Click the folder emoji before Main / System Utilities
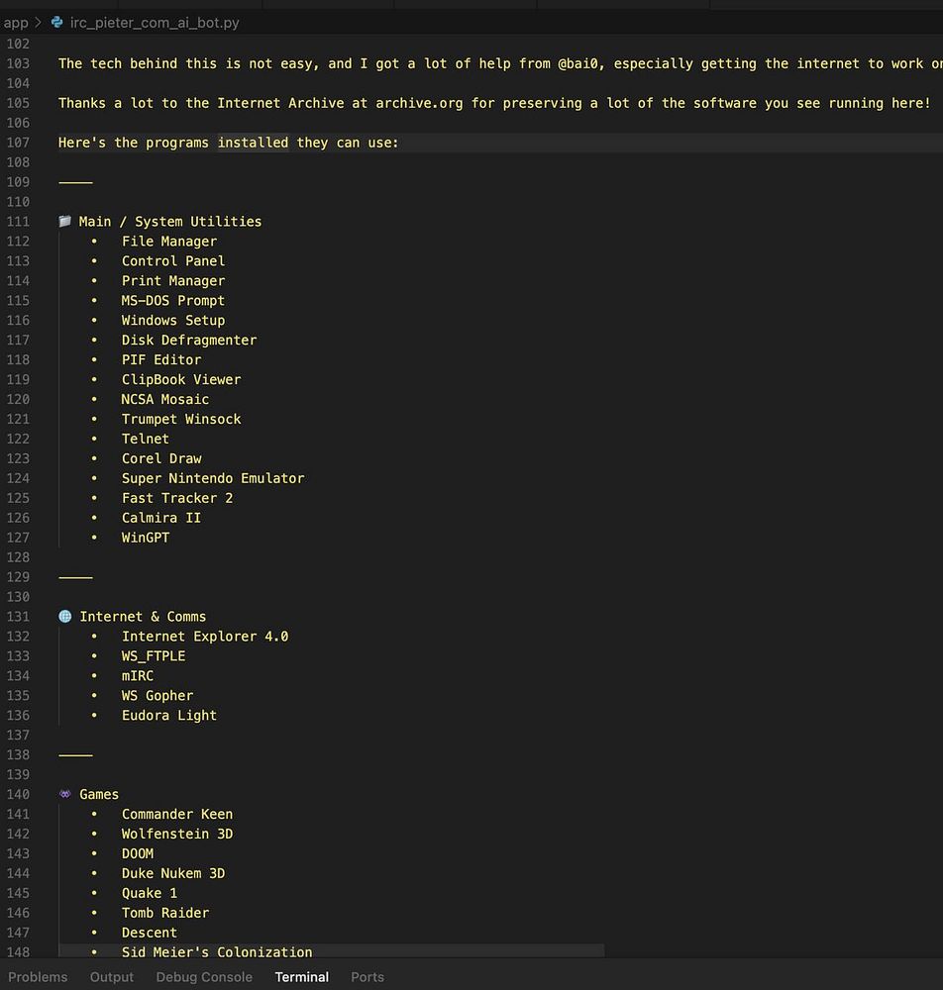This screenshot has width=943, height=990. coord(65,222)
